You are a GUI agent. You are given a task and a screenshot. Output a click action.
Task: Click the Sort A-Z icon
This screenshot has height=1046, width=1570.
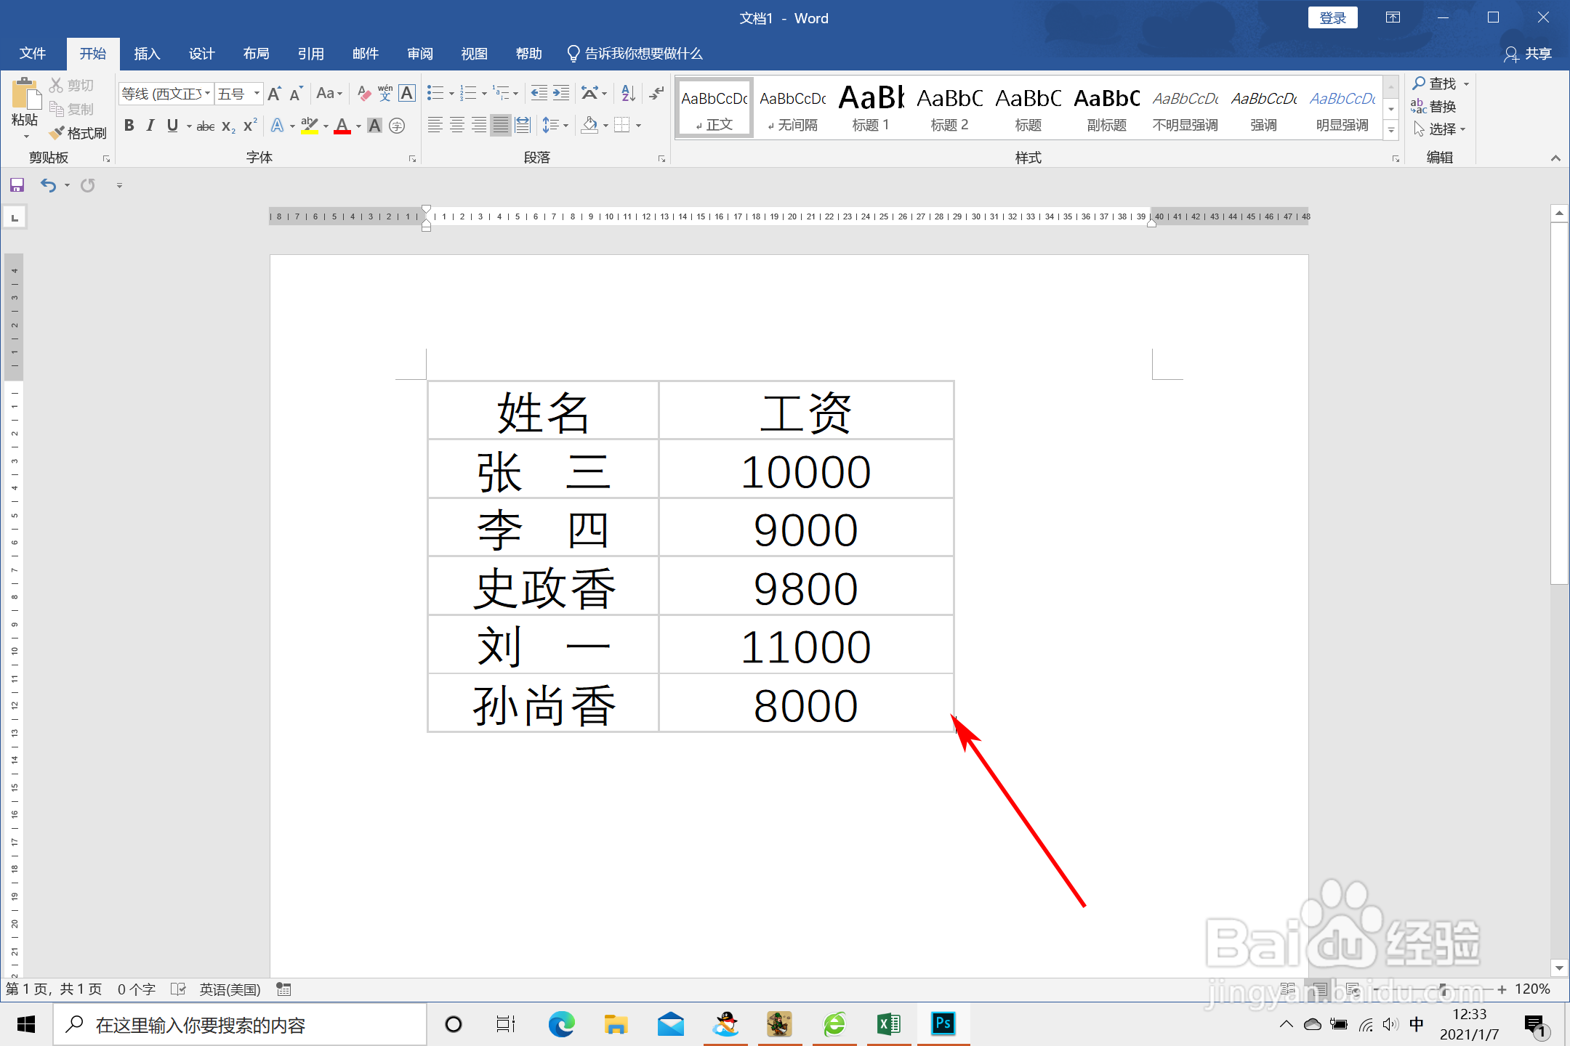(628, 93)
